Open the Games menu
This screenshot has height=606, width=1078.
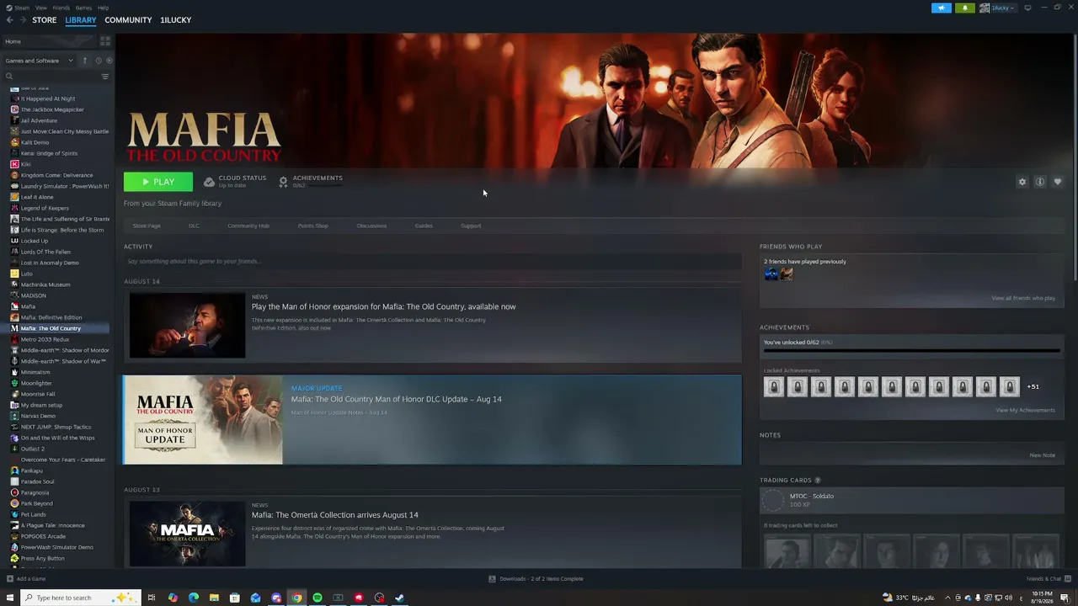83,8
